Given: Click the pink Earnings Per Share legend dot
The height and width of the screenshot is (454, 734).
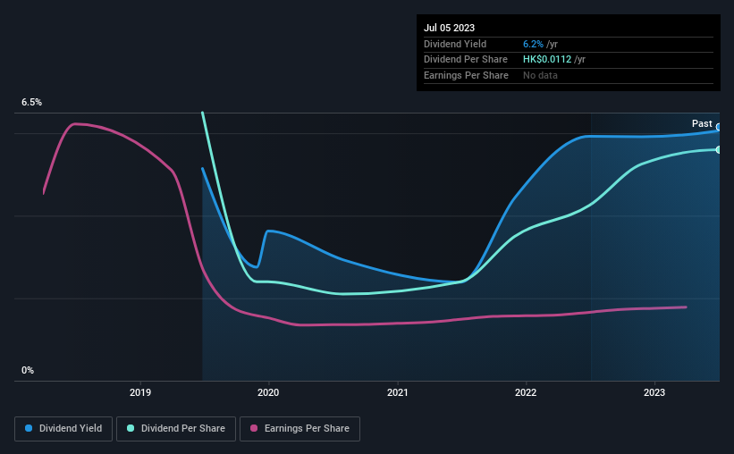Looking at the screenshot, I should (x=254, y=428).
